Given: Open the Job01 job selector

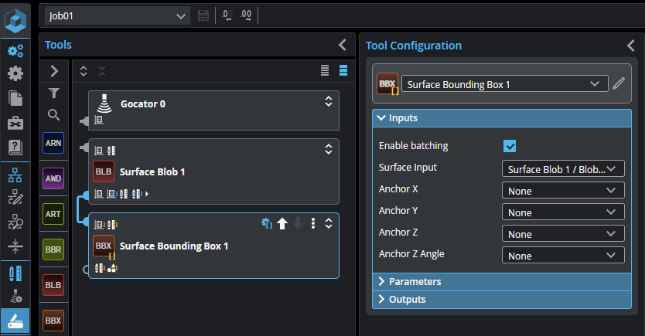Looking at the screenshot, I should pyautogui.click(x=117, y=15).
